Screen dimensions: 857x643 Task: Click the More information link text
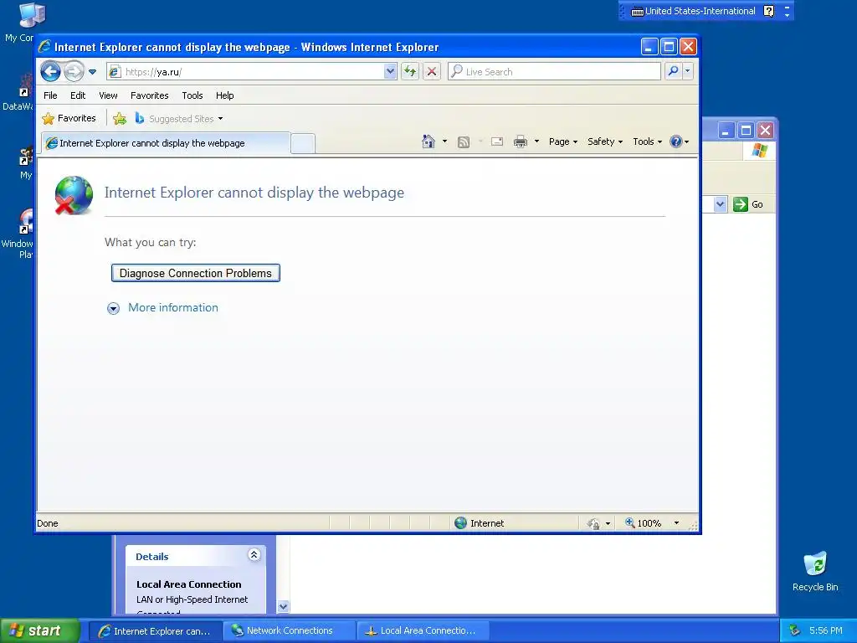tap(173, 308)
